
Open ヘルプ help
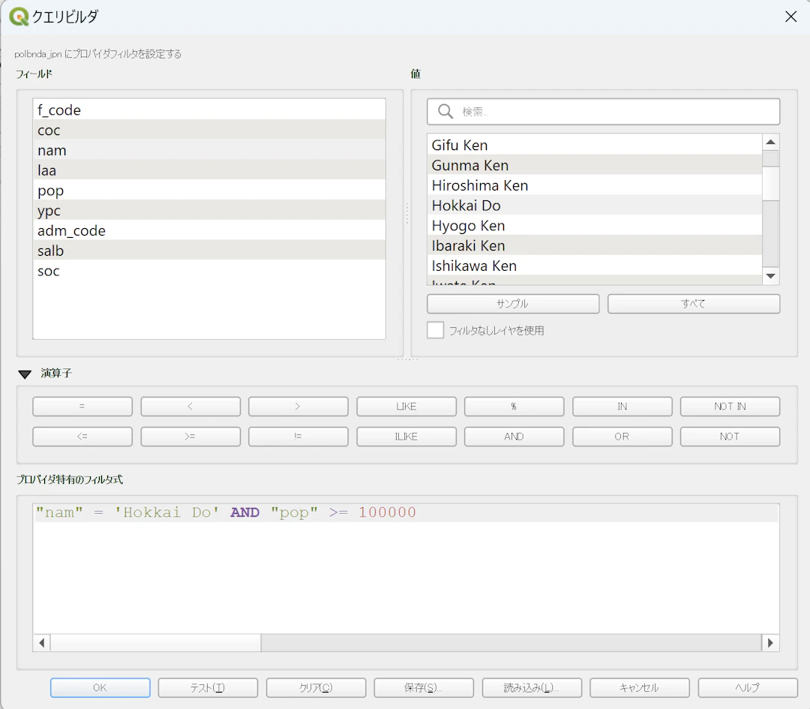pyautogui.click(x=748, y=688)
